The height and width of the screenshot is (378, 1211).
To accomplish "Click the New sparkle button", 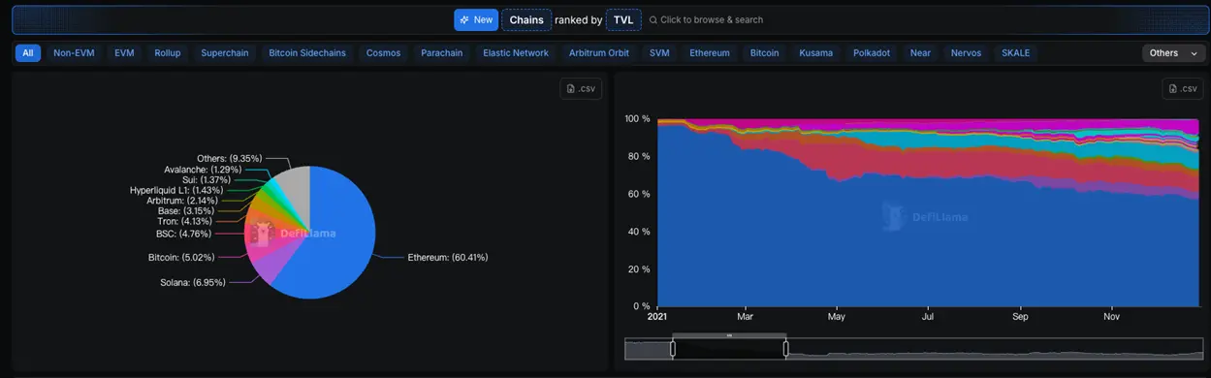I will coord(476,19).
